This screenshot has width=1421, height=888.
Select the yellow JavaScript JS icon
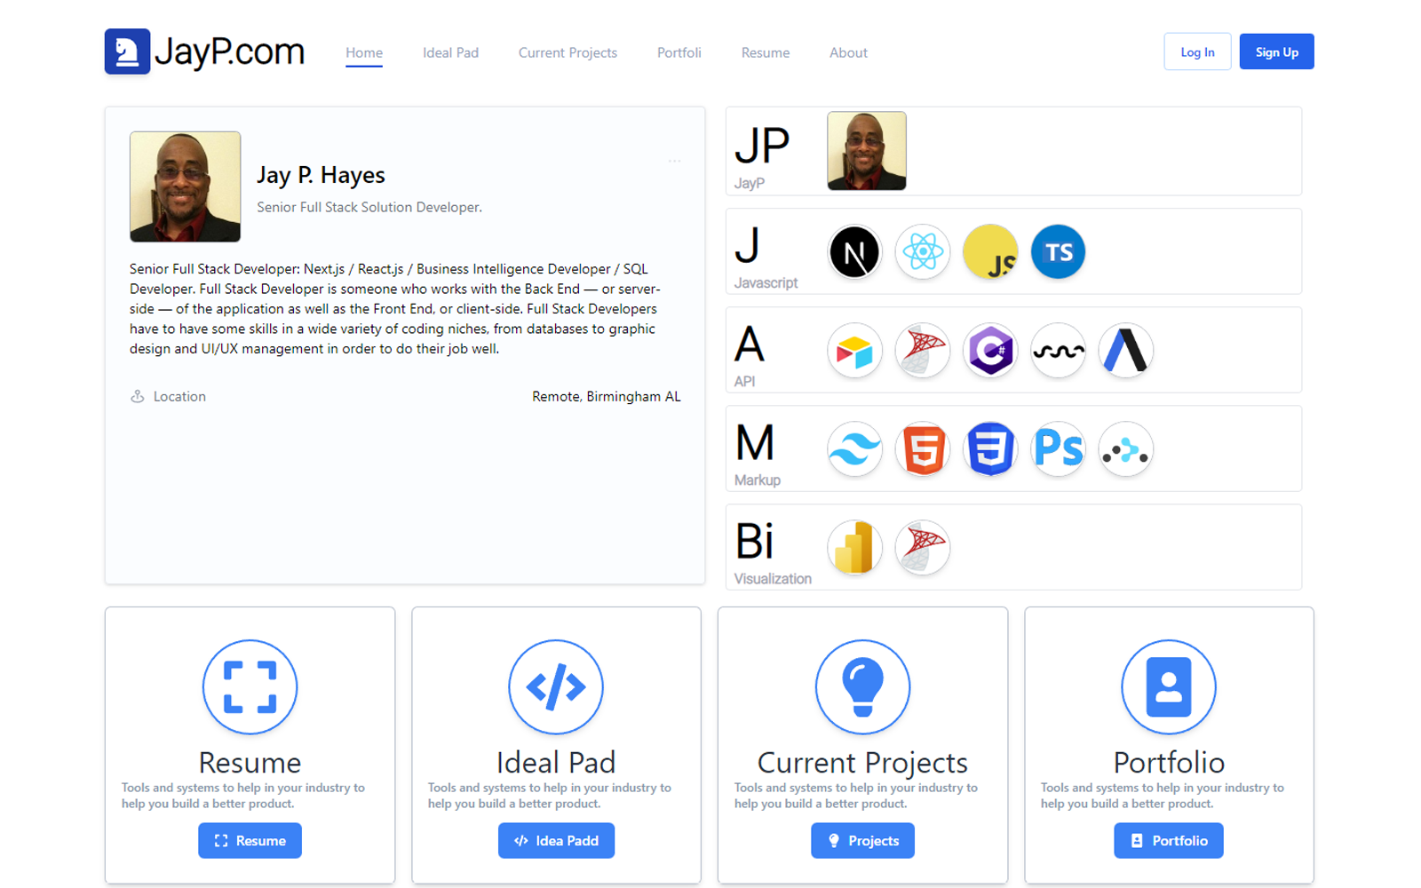click(990, 252)
